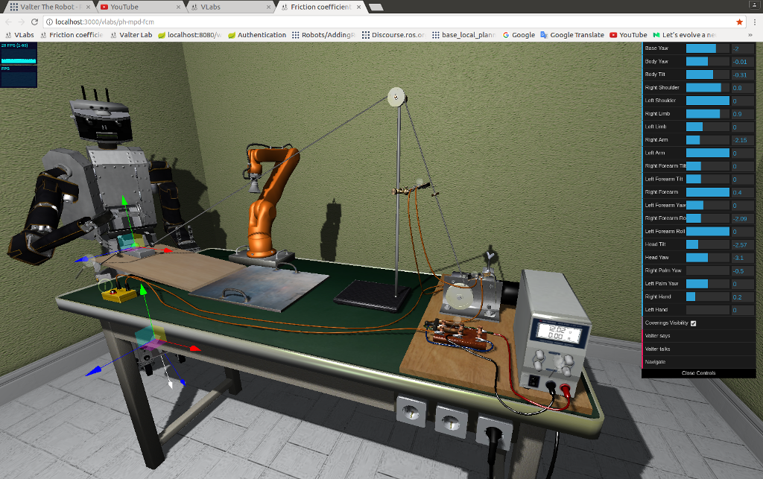The height and width of the screenshot is (479, 763).
Task: Click the Authentication bookmark
Action: coord(257,35)
